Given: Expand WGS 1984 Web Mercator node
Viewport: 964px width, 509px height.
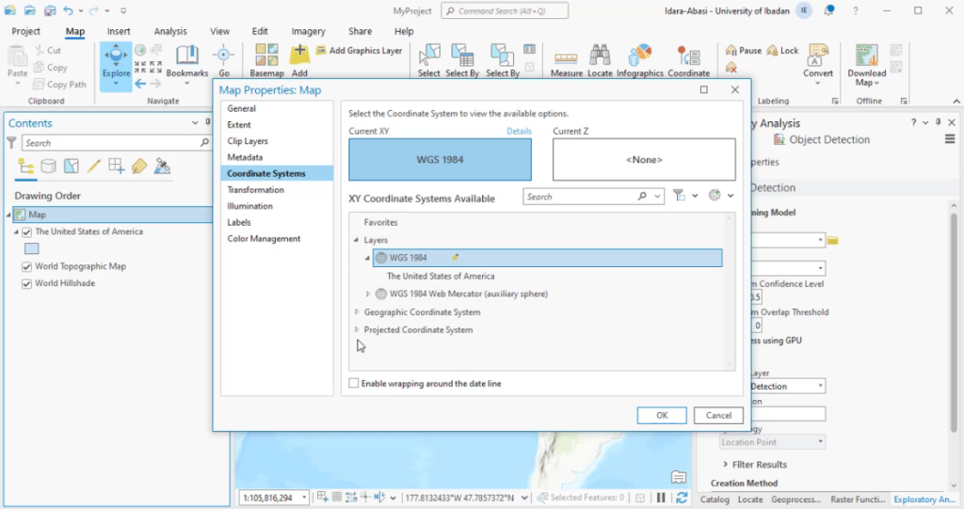Looking at the screenshot, I should 368,294.
